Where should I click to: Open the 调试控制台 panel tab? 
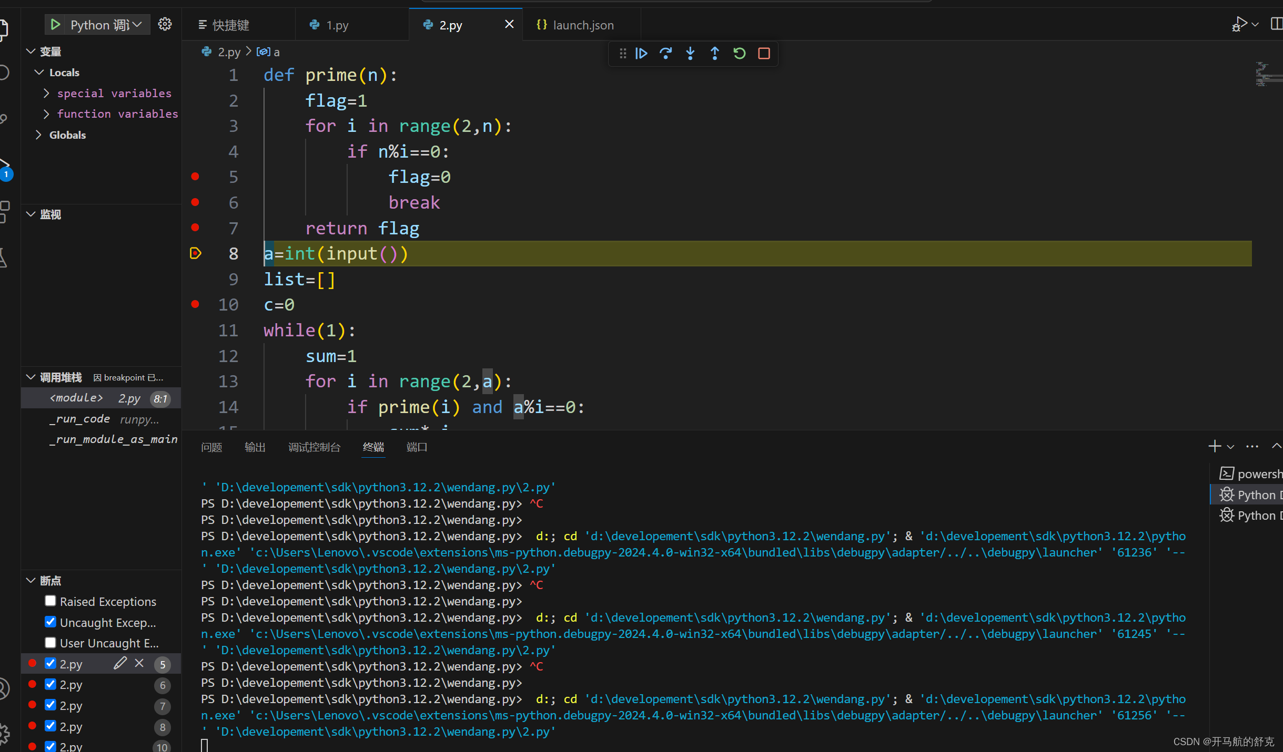[314, 447]
